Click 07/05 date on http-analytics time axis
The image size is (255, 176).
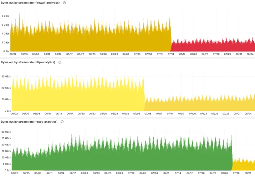click(137, 114)
